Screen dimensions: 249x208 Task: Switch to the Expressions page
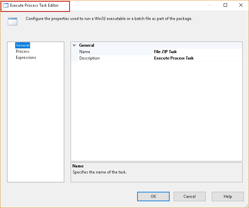coord(26,57)
